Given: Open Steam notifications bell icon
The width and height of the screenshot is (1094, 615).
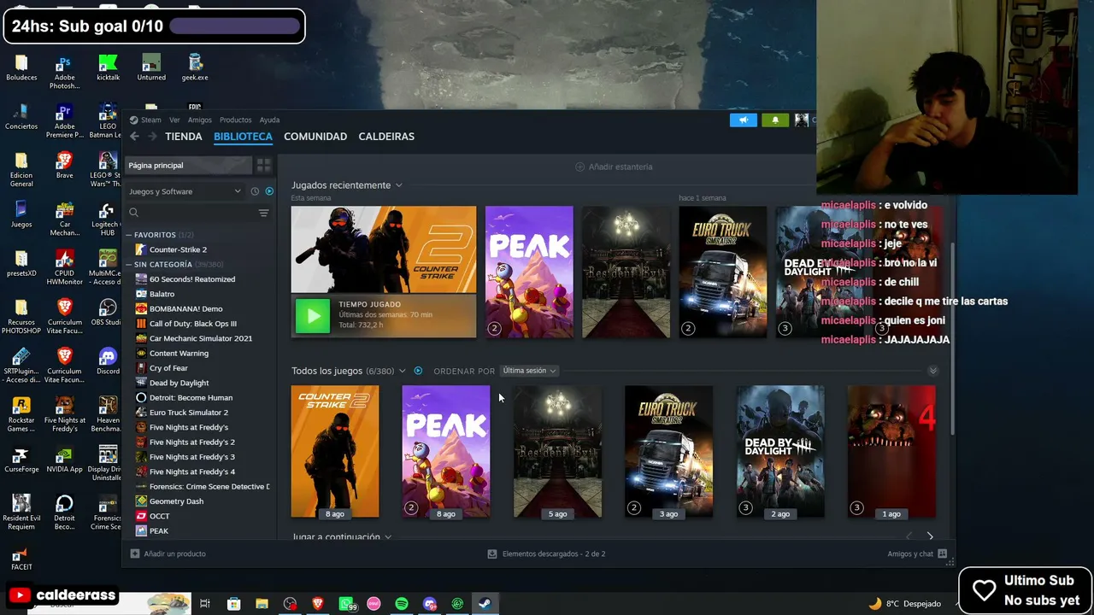Looking at the screenshot, I should coord(775,120).
